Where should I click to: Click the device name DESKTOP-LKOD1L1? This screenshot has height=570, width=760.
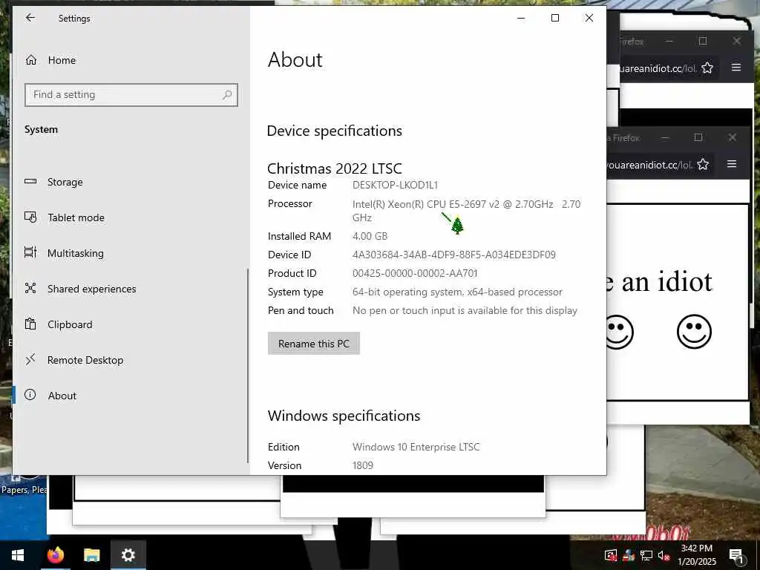click(x=395, y=185)
